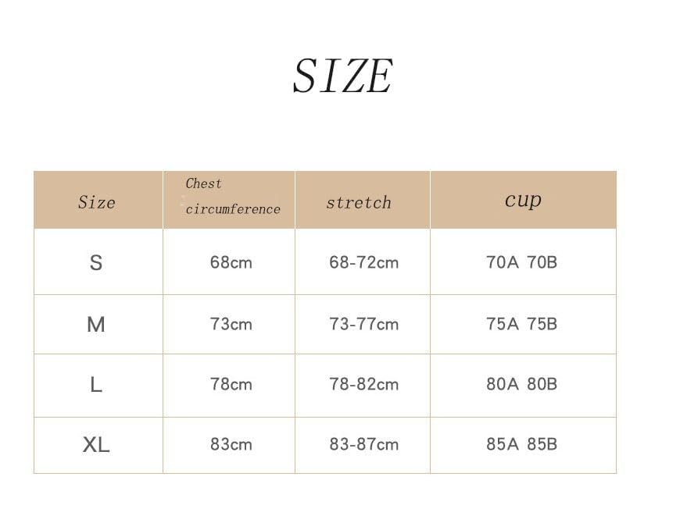Select the 78cm chest circumference cell
Screen dimensions: 680x505
pos(231,384)
